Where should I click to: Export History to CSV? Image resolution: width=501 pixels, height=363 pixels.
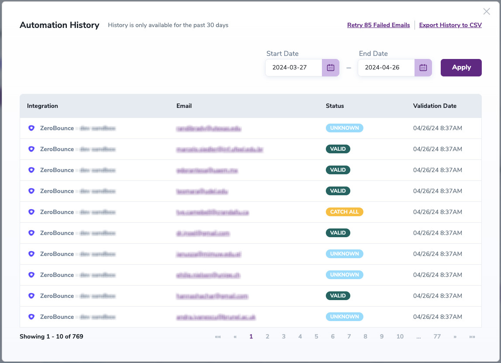pos(450,25)
